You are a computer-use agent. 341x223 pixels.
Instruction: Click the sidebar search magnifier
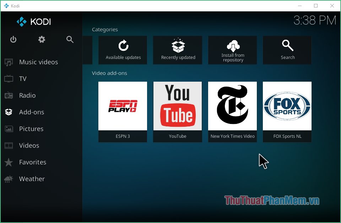pyautogui.click(x=70, y=39)
